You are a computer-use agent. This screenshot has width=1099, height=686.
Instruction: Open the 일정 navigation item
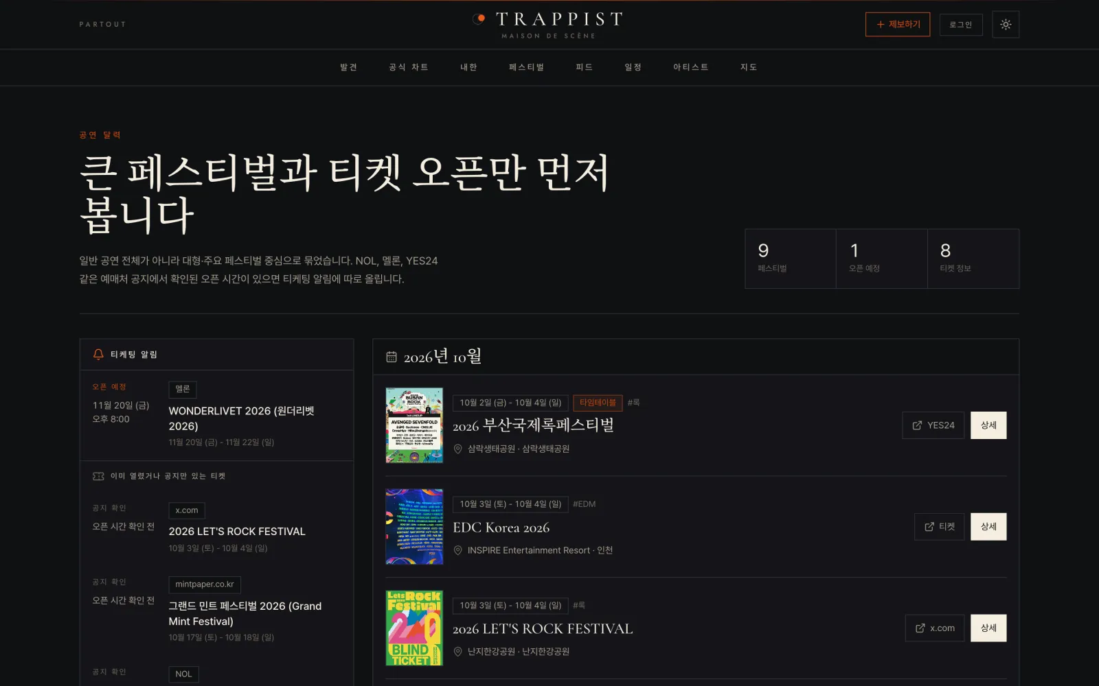point(633,67)
